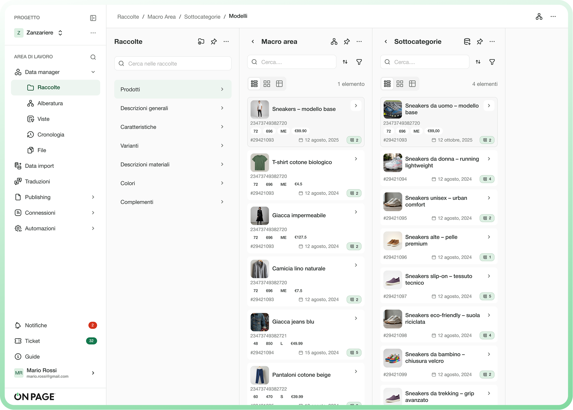The width and height of the screenshot is (573, 410).
Task: Expand the Publishing section in the sidebar
Action: [38, 197]
